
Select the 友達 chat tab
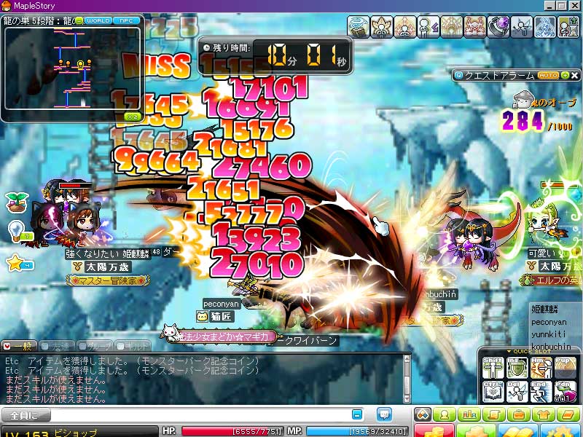pos(57,347)
